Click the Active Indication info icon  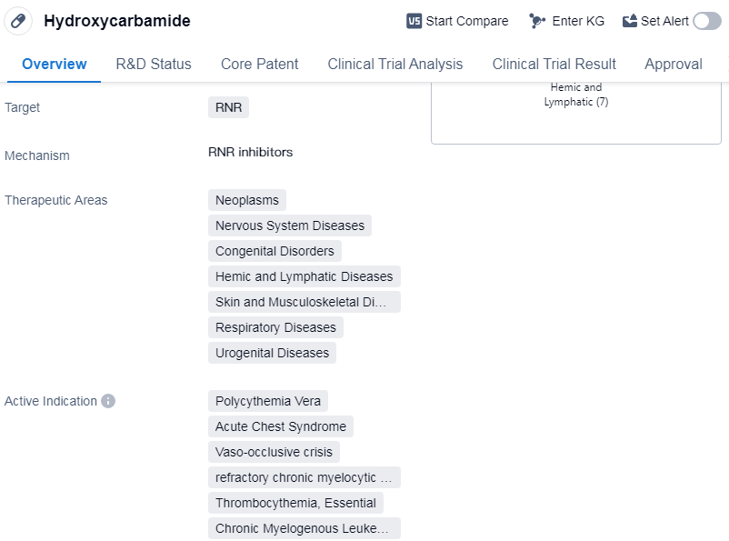pyautogui.click(x=108, y=401)
